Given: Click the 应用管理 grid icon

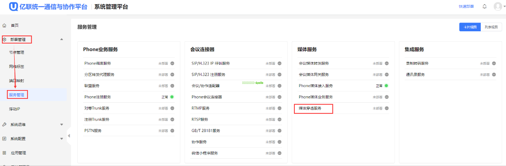Looking at the screenshot, I should point(5,153).
